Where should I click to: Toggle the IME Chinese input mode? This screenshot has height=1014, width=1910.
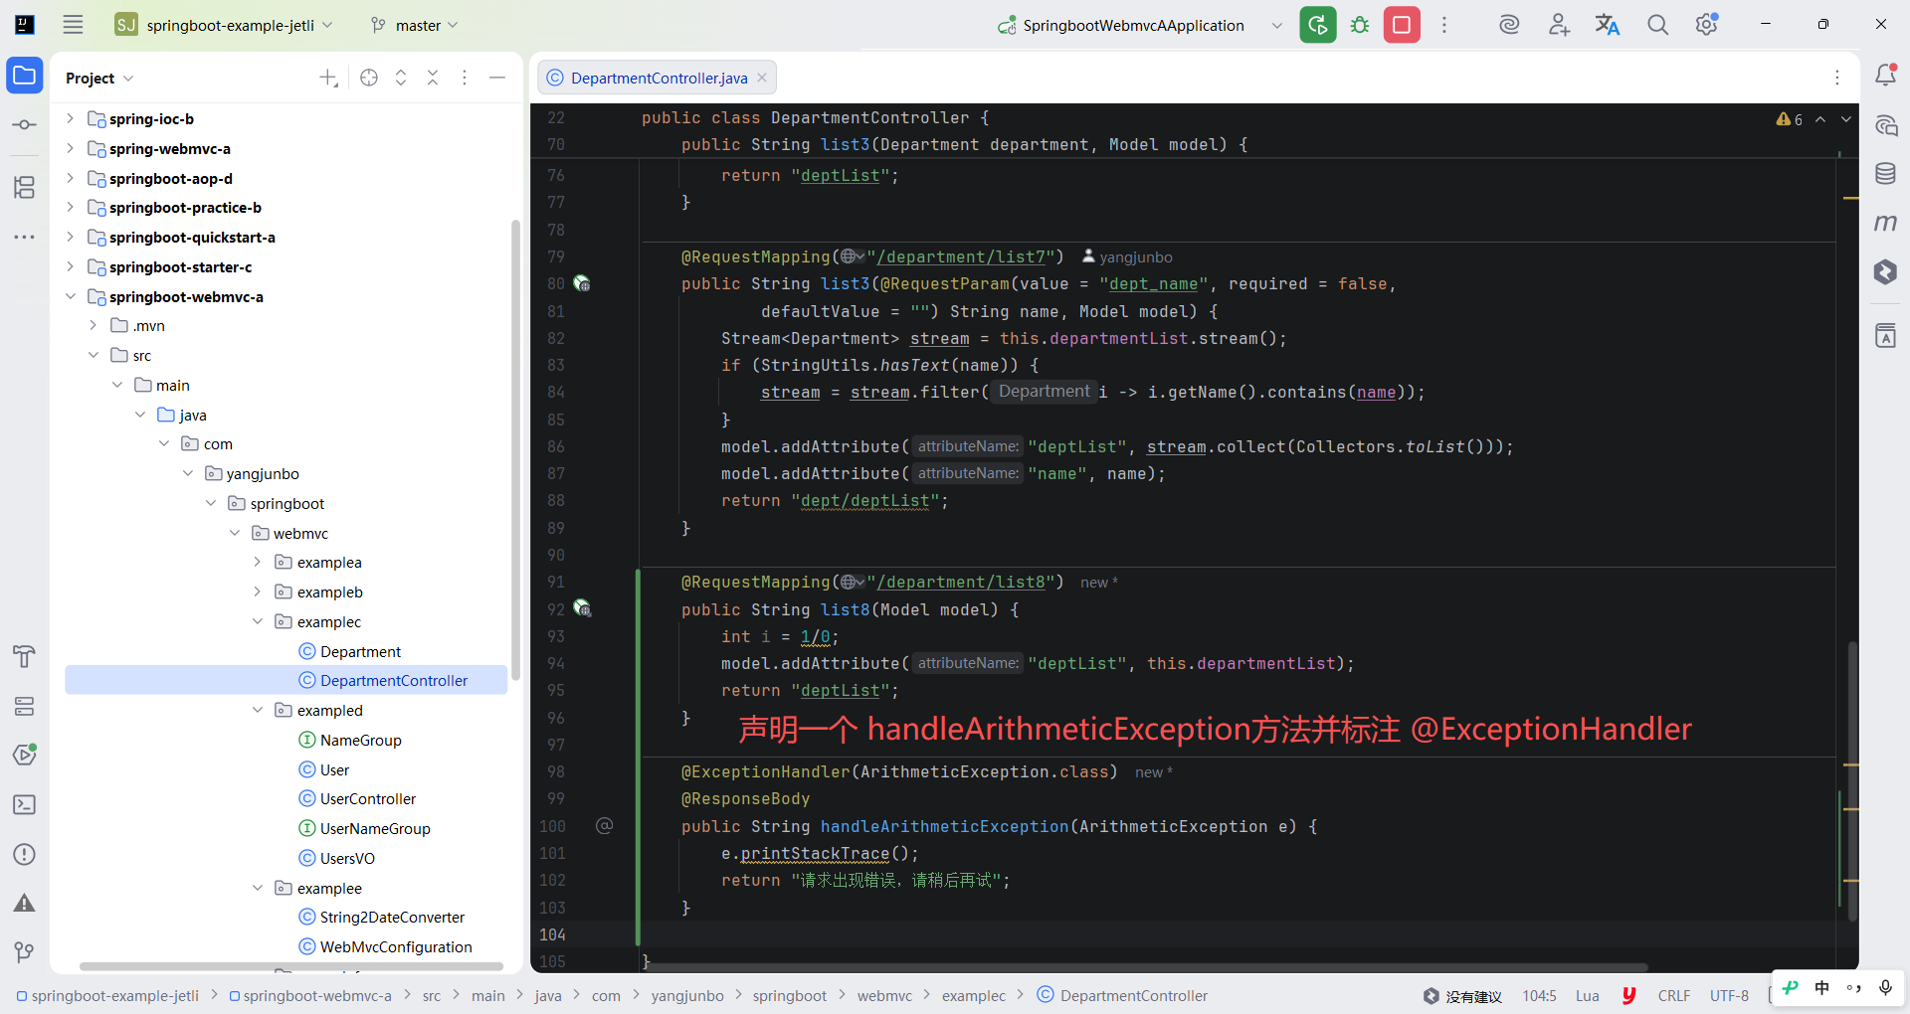click(x=1821, y=987)
